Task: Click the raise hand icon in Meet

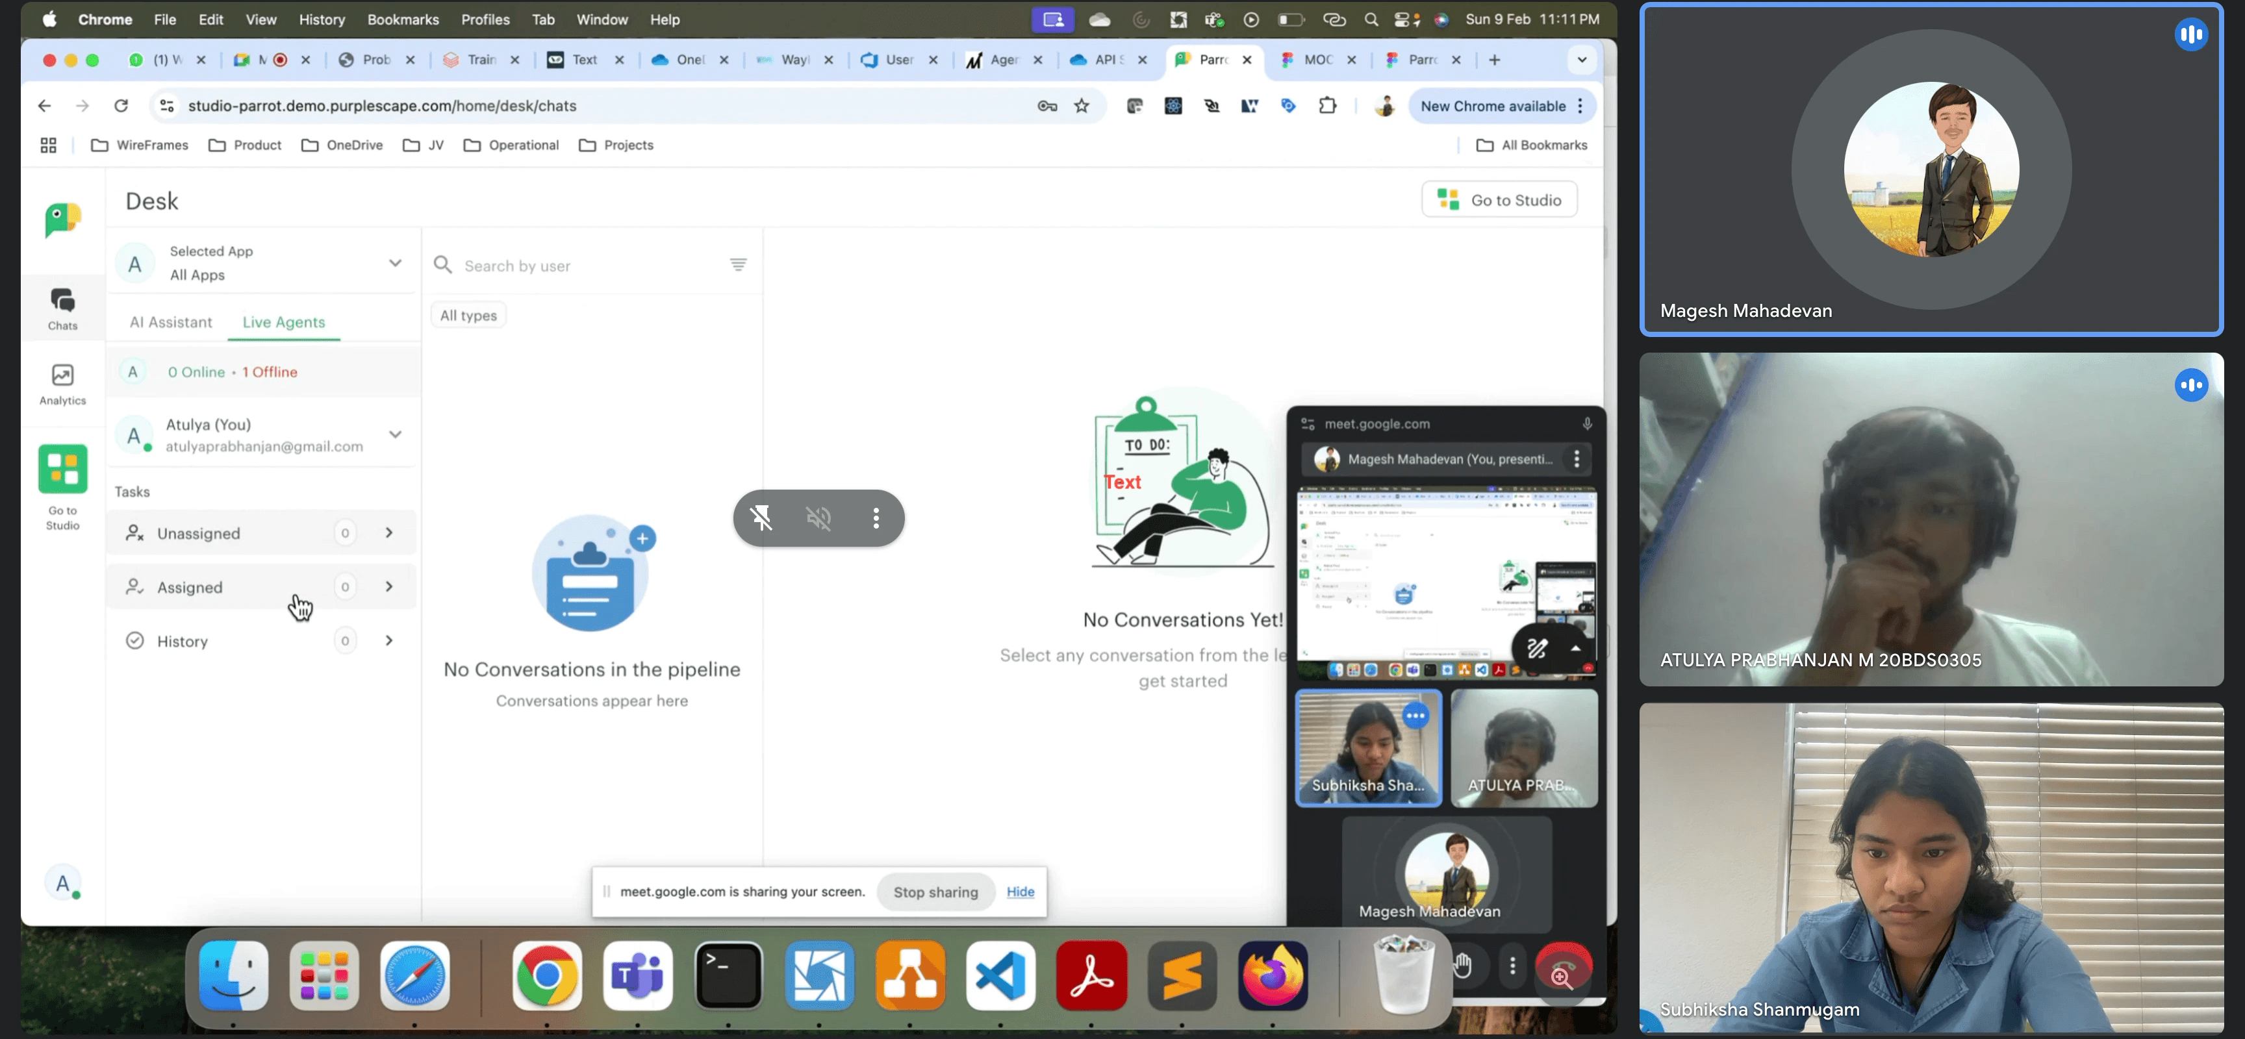Action: pos(1464,965)
